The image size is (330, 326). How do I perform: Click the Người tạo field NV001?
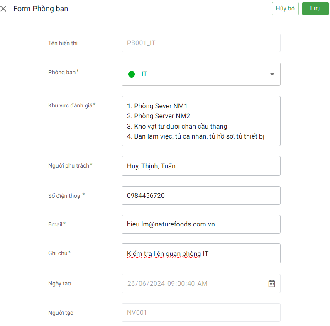point(200,312)
